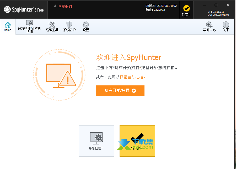Click the DB版本: 2023.08.01x02 text
This screenshot has height=169, width=236.
(161, 6)
